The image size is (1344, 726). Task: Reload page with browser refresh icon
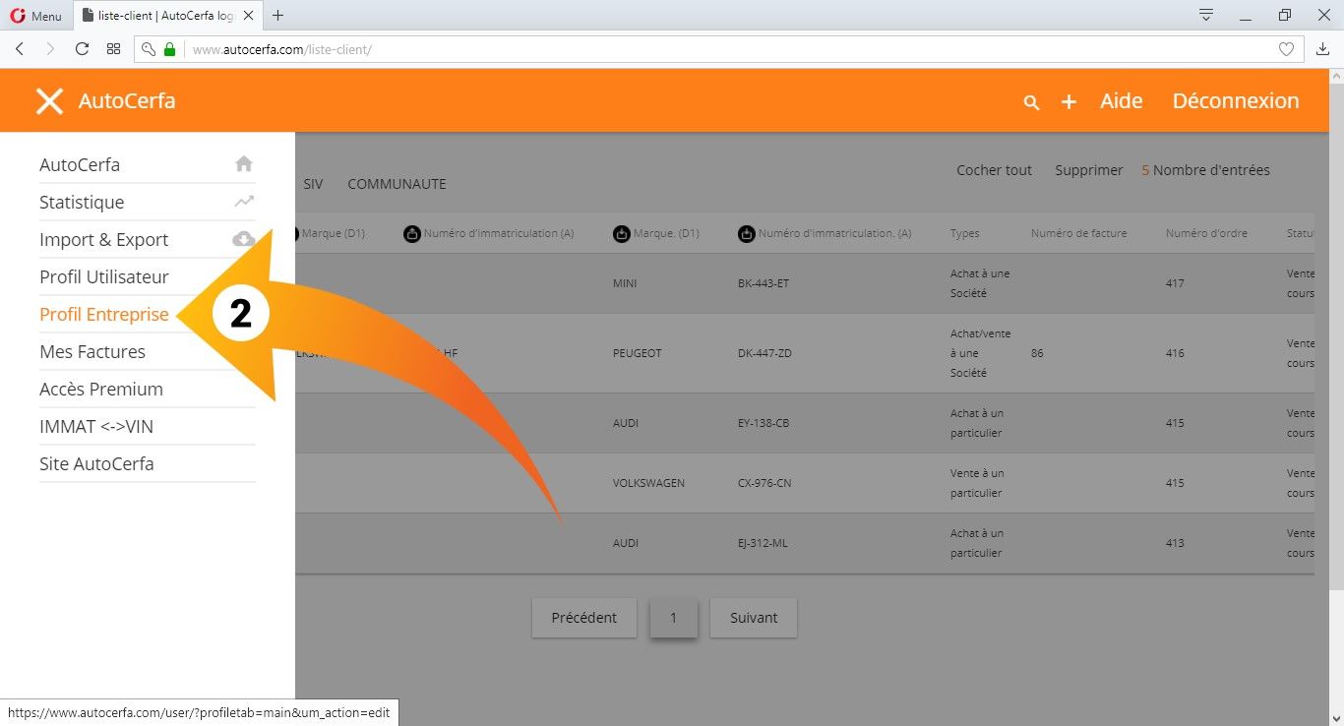(82, 49)
